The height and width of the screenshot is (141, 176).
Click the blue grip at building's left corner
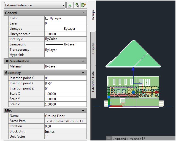[109, 97]
